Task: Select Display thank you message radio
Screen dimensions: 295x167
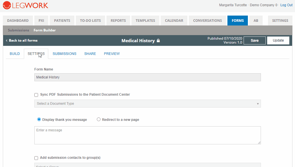Action: [x=39, y=119]
